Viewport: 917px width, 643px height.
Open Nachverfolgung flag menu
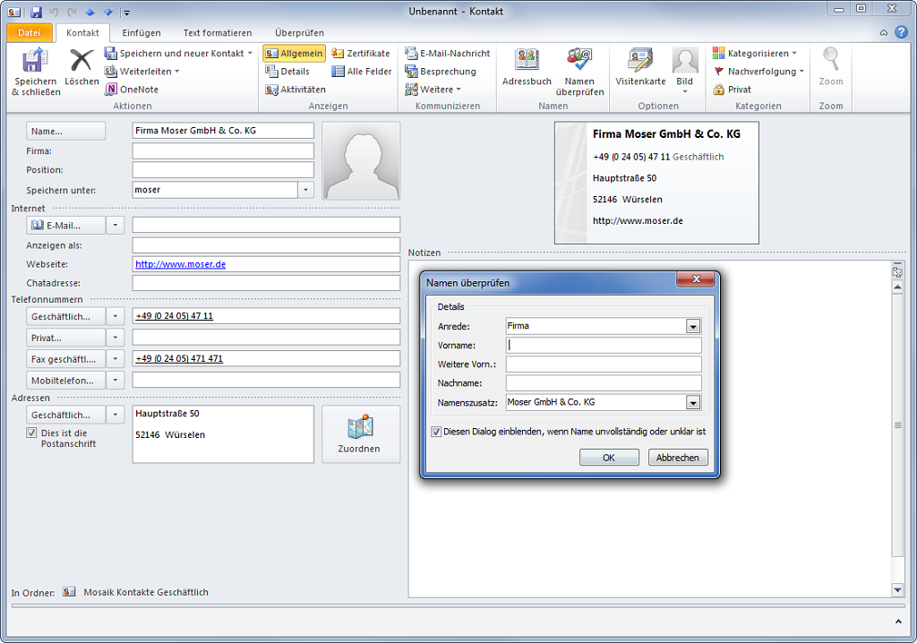pyautogui.click(x=758, y=72)
